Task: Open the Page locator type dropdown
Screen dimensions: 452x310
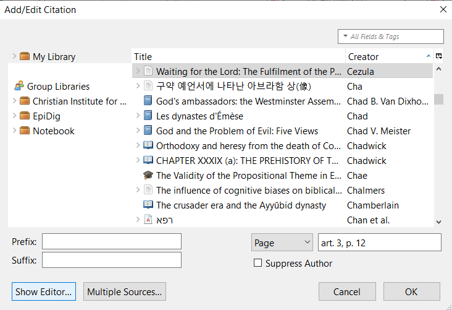Action: 282,243
